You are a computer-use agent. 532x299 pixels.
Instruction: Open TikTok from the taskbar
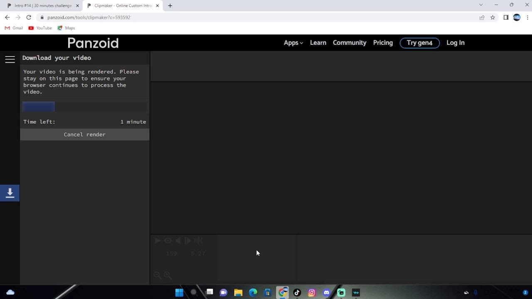(x=297, y=292)
